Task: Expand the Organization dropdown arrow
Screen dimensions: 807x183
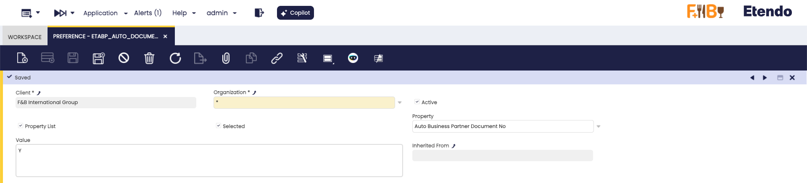Action: [400, 103]
